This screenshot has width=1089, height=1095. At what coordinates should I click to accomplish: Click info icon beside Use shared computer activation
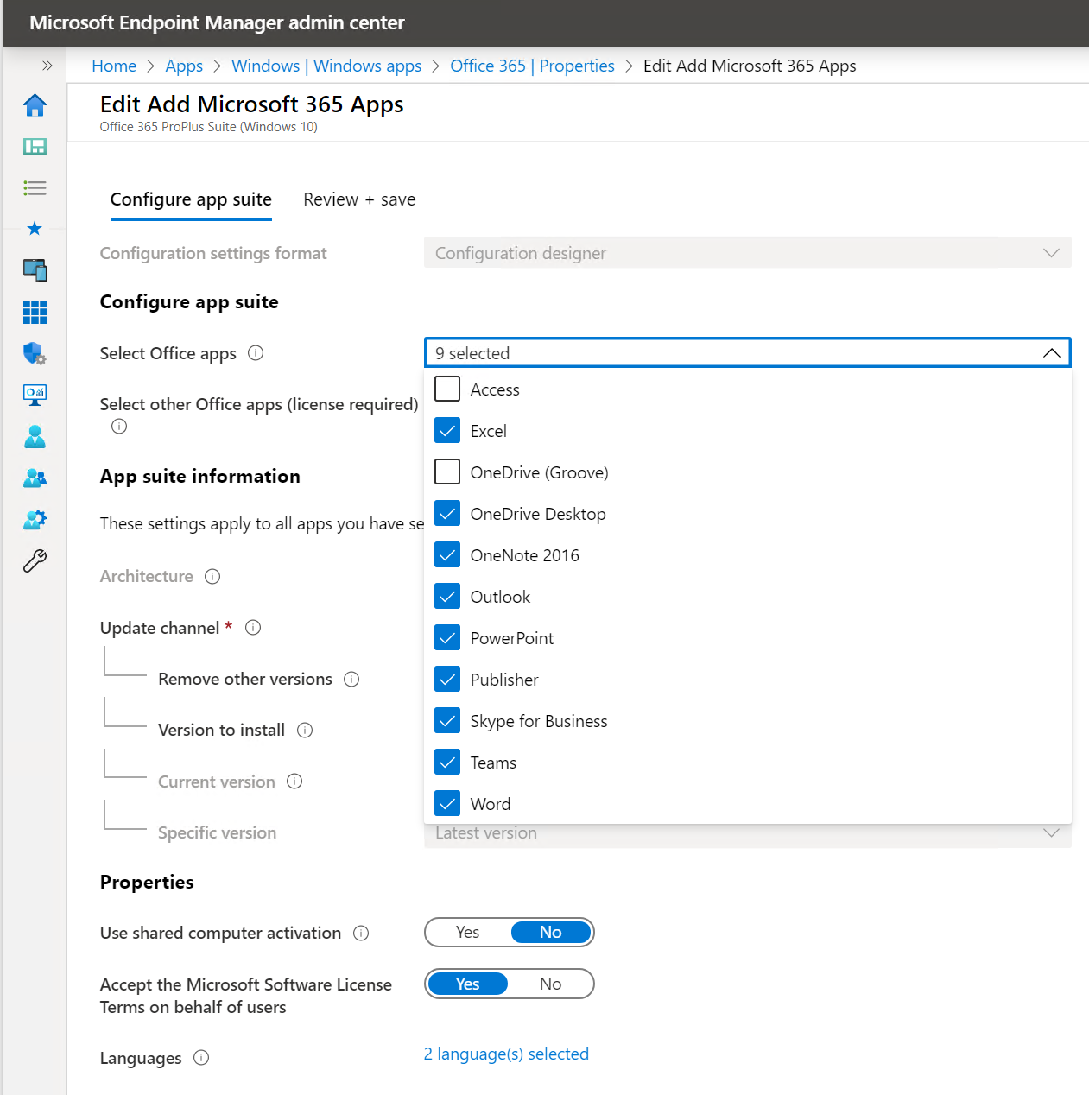tap(361, 934)
